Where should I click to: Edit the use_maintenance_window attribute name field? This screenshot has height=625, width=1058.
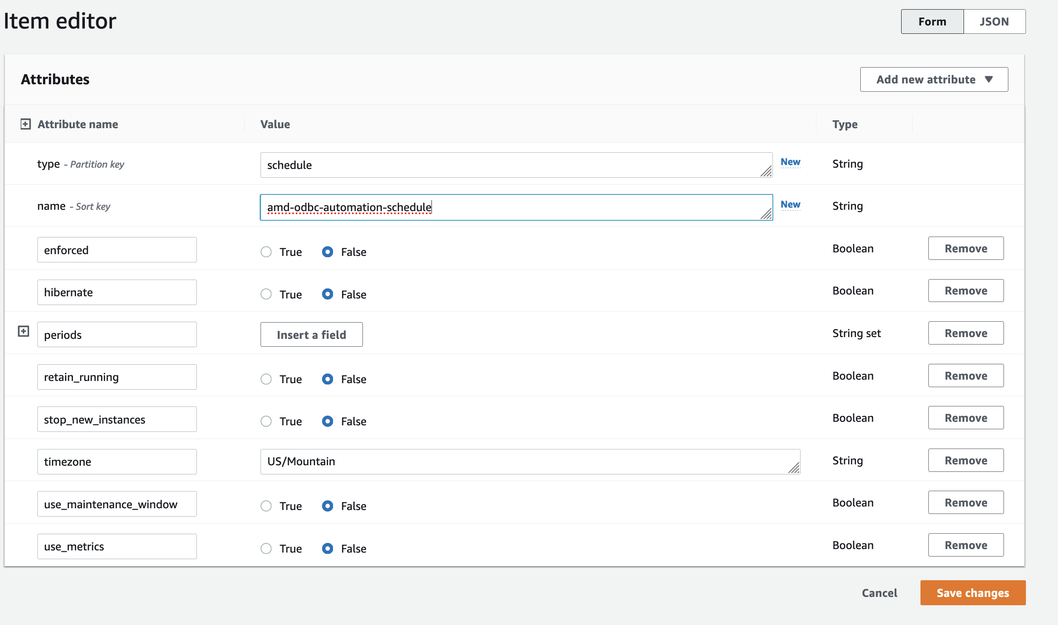coord(117,504)
